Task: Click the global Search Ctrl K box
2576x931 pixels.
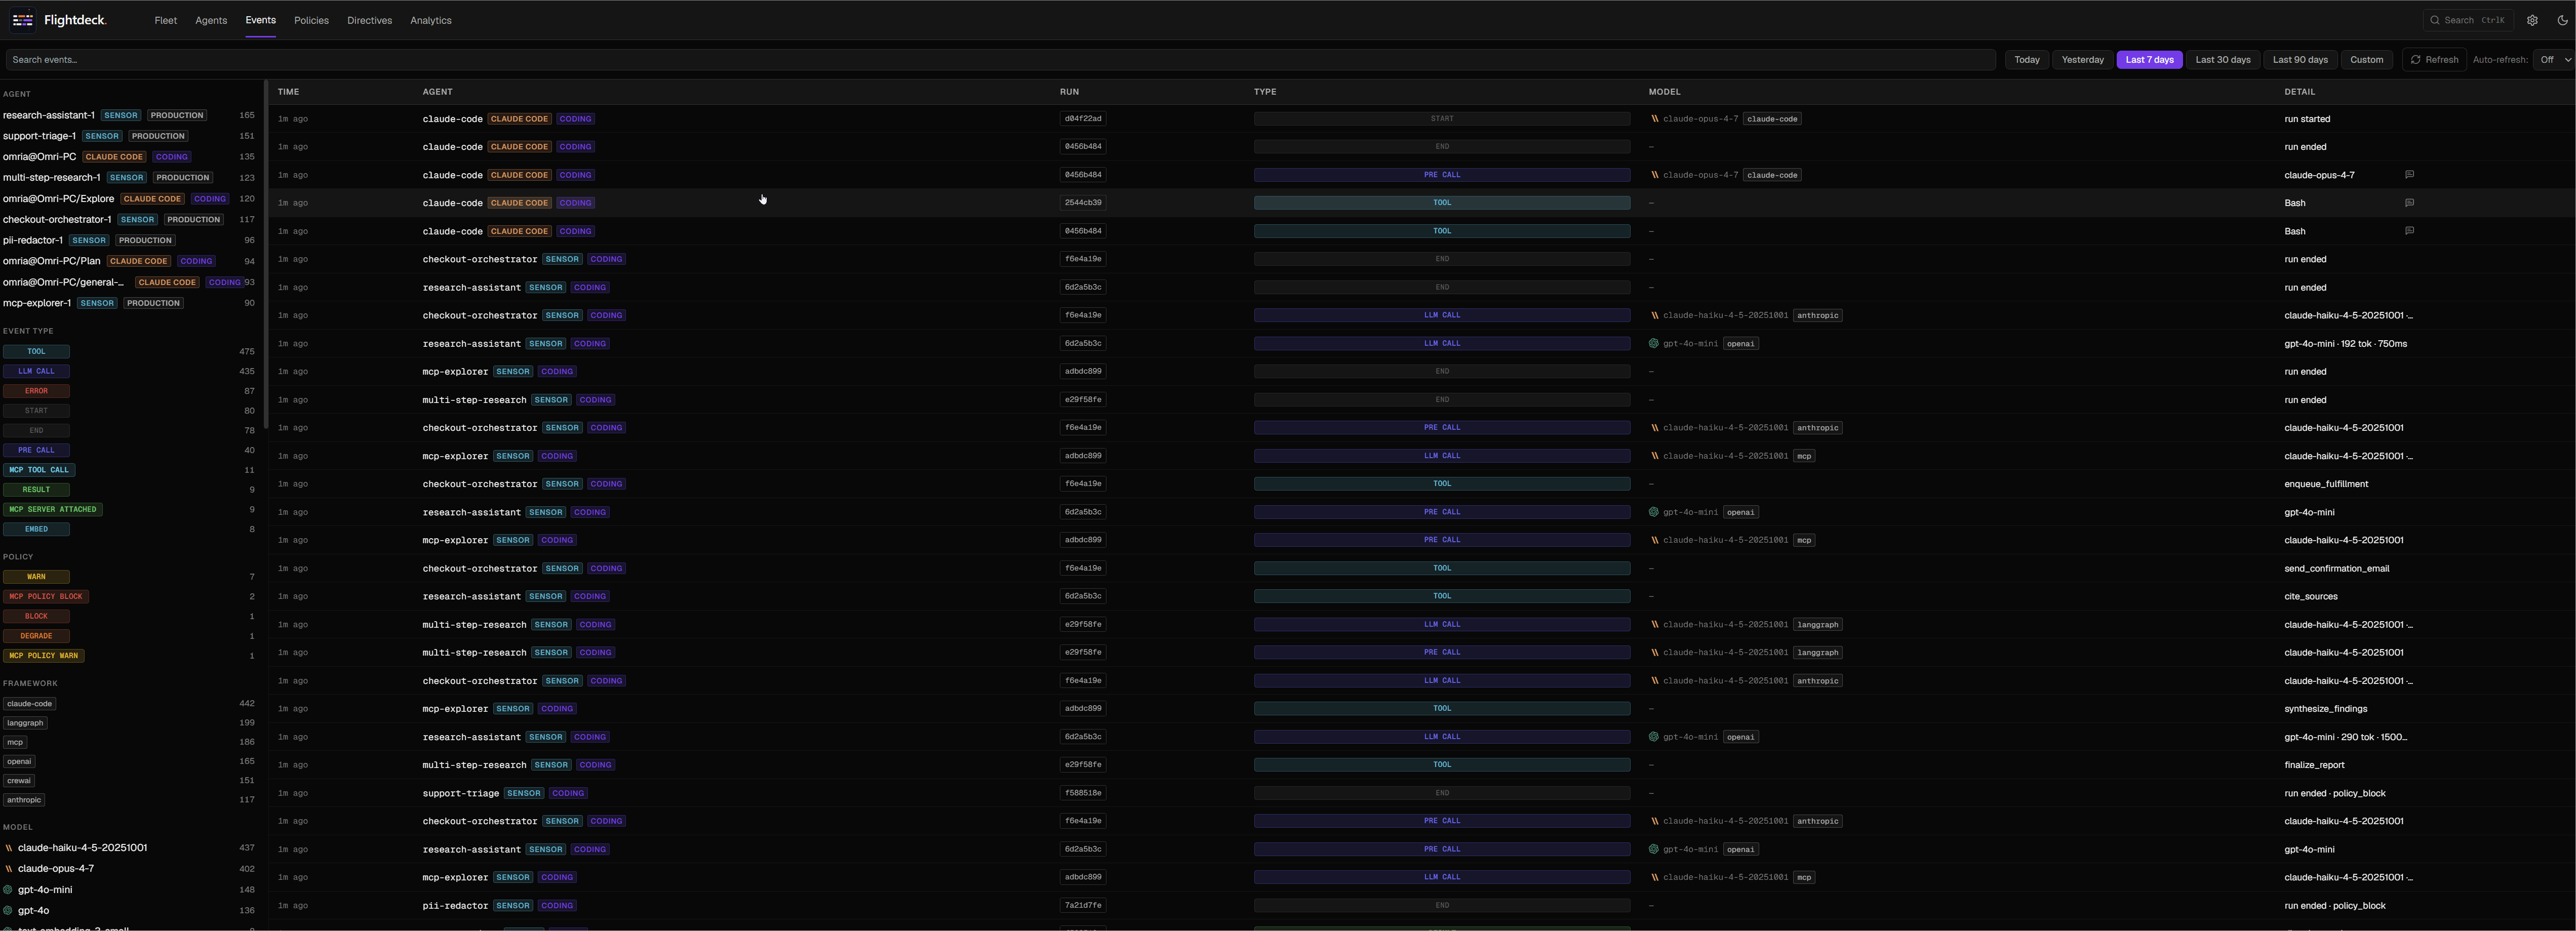Action: pyautogui.click(x=2468, y=20)
